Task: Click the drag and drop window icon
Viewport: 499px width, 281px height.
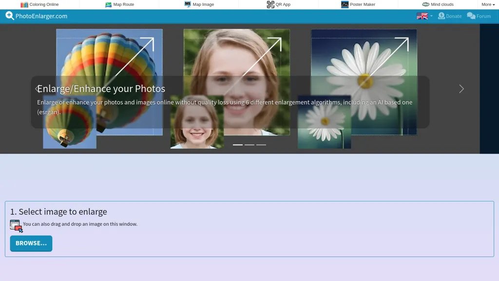Action: [16, 226]
